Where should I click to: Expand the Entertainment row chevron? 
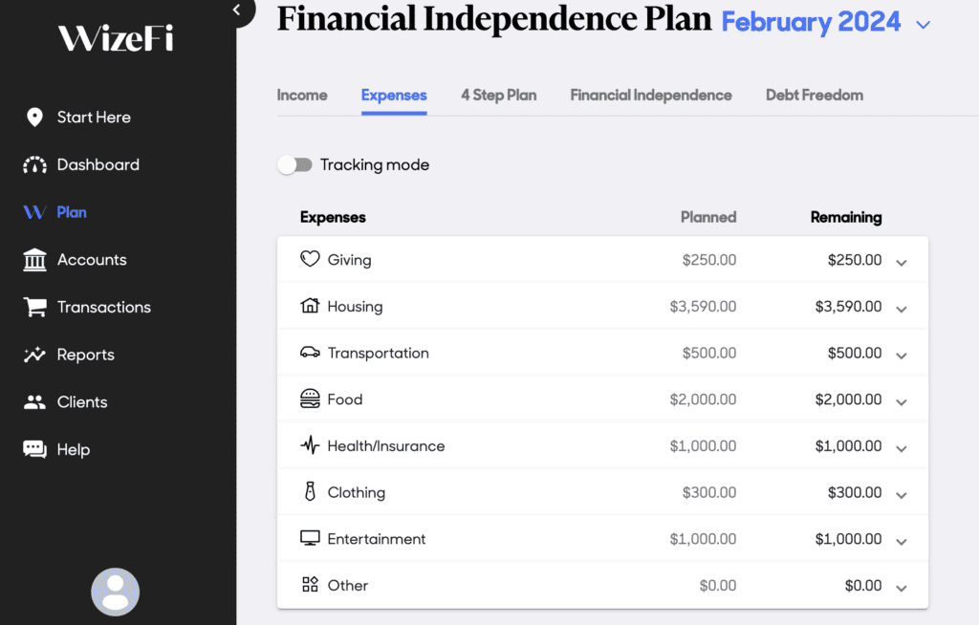point(902,542)
